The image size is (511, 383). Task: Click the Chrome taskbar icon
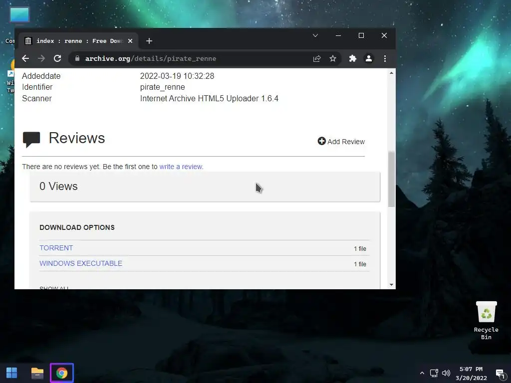click(x=61, y=373)
